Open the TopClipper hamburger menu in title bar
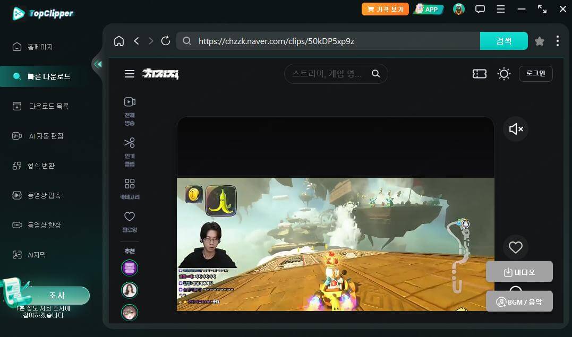Screen dimensions: 572x337 pyautogui.click(x=501, y=9)
